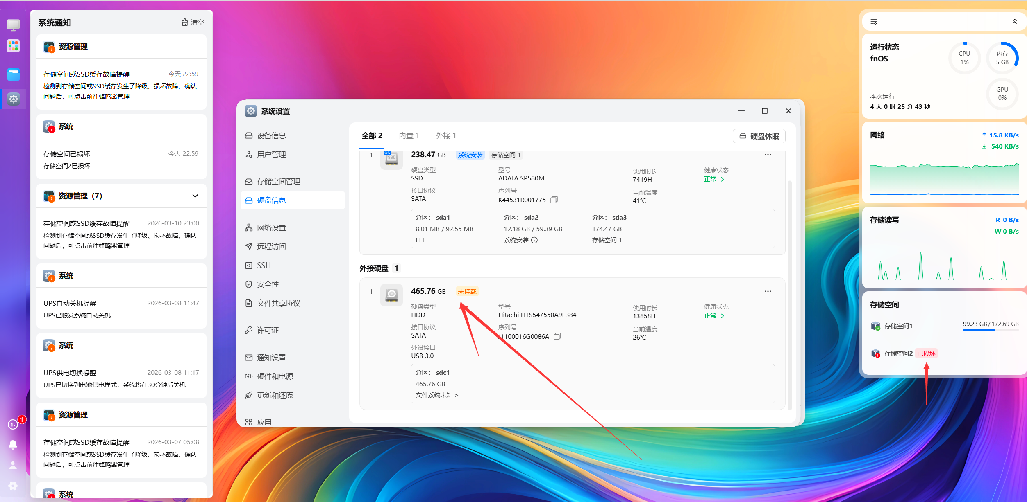Open the file manager dock icon

(13, 74)
